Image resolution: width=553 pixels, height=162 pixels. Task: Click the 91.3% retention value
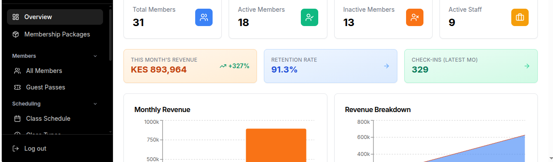coord(284,69)
